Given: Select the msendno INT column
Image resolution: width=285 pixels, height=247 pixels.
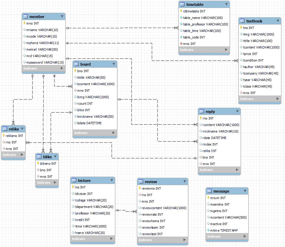Looking at the screenshot, I should tap(227, 204).
